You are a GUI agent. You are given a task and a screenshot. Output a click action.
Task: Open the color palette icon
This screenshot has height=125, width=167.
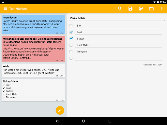(x=141, y=9)
